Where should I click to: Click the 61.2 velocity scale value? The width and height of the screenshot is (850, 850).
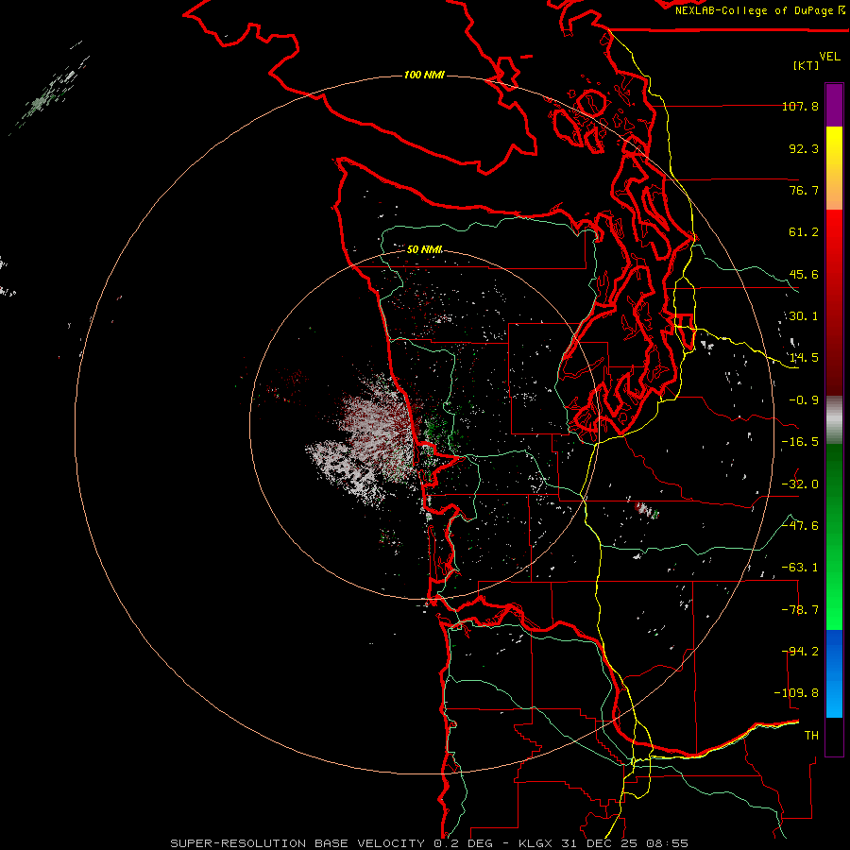pos(804,232)
